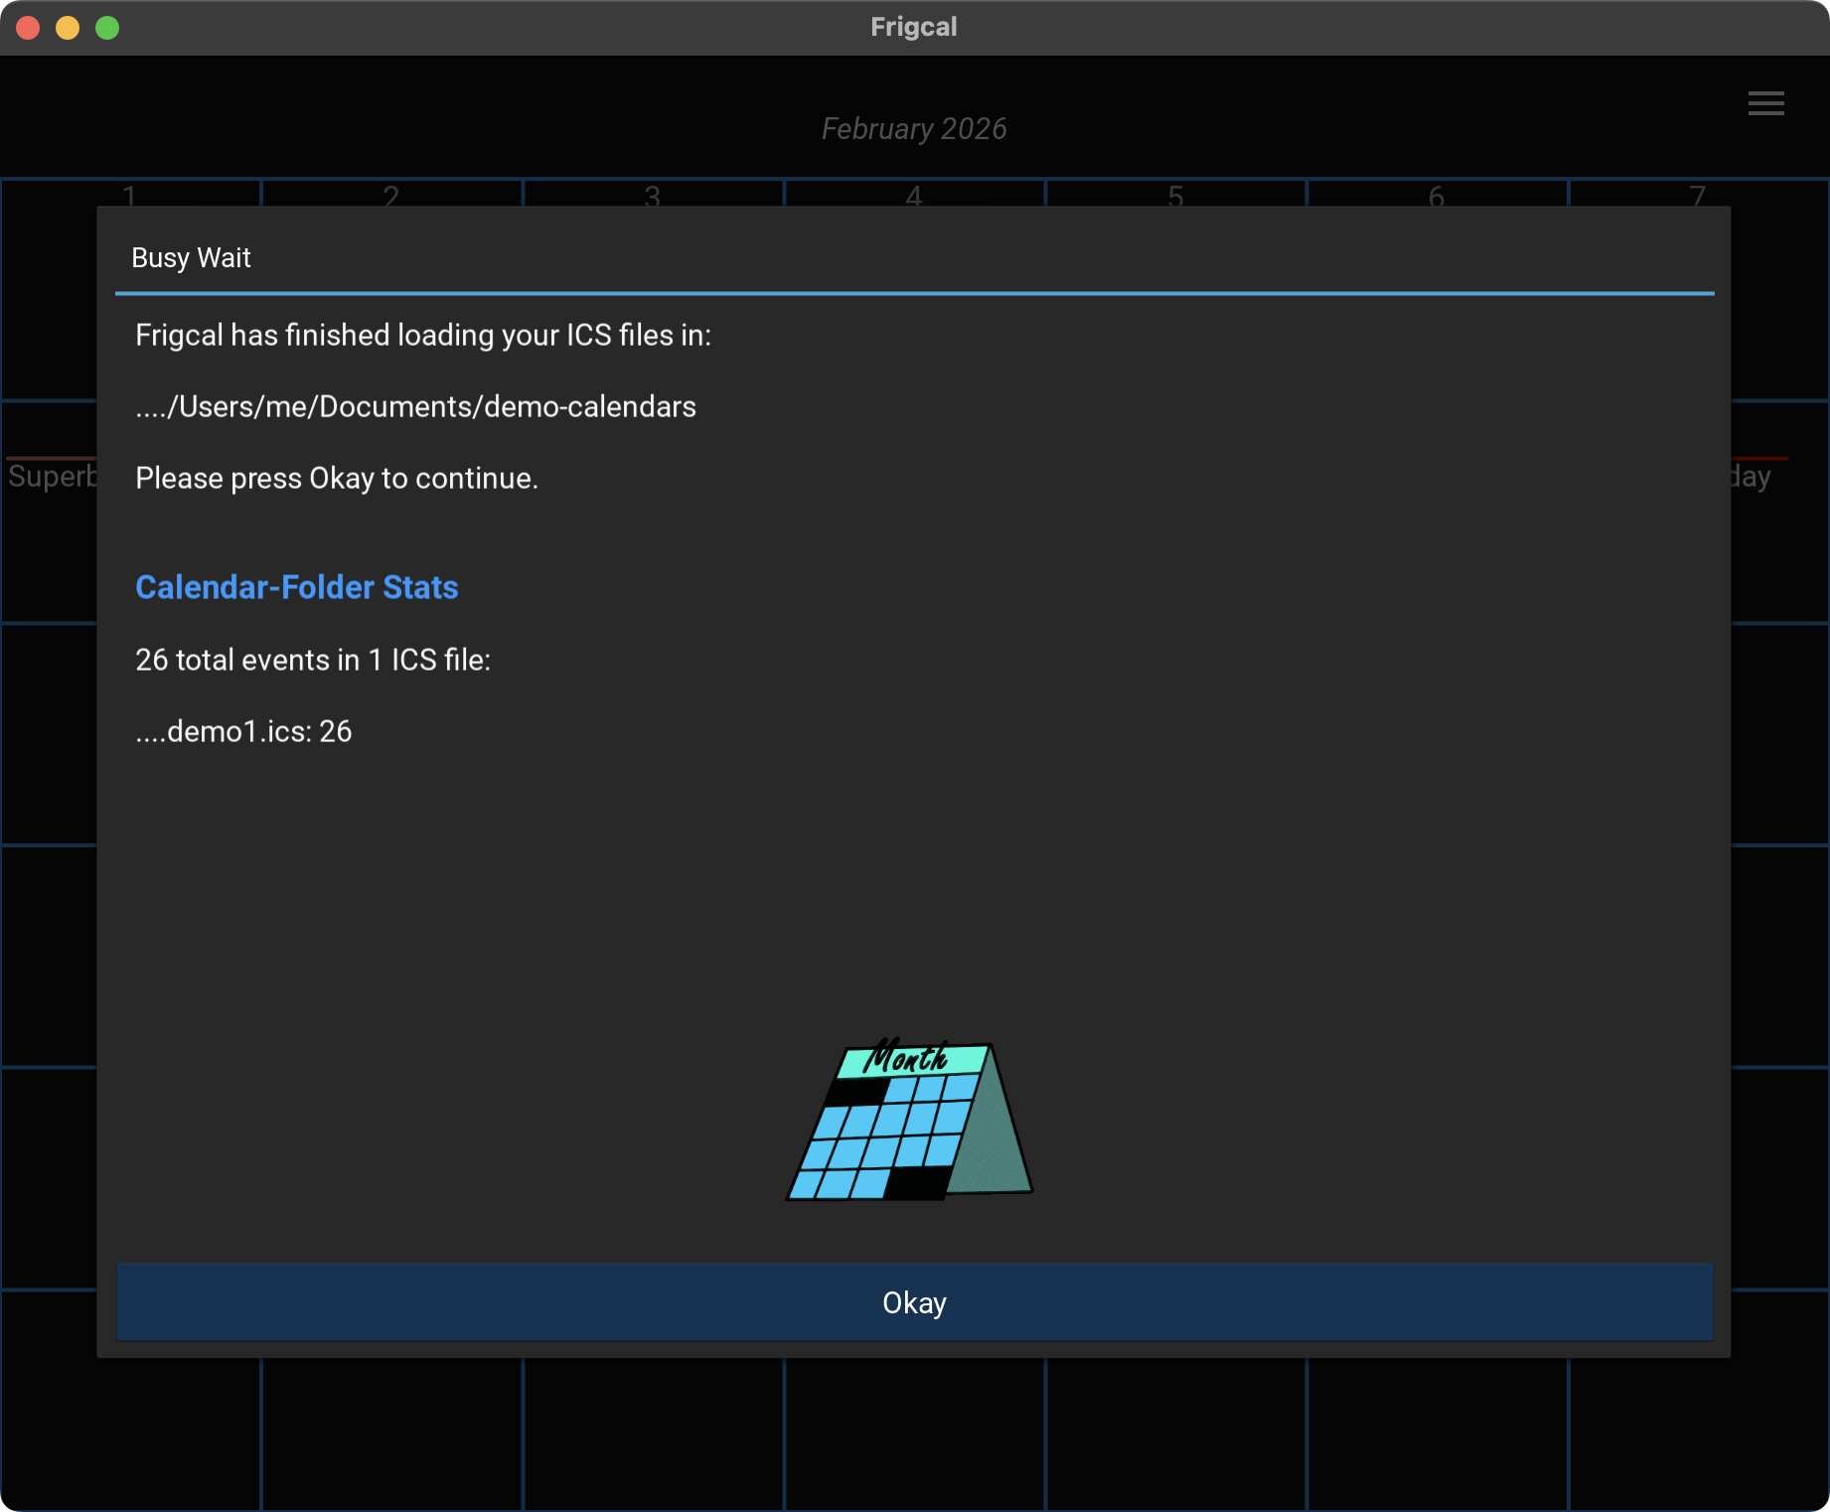Click the Busy Wait dialog title

pos(191,258)
